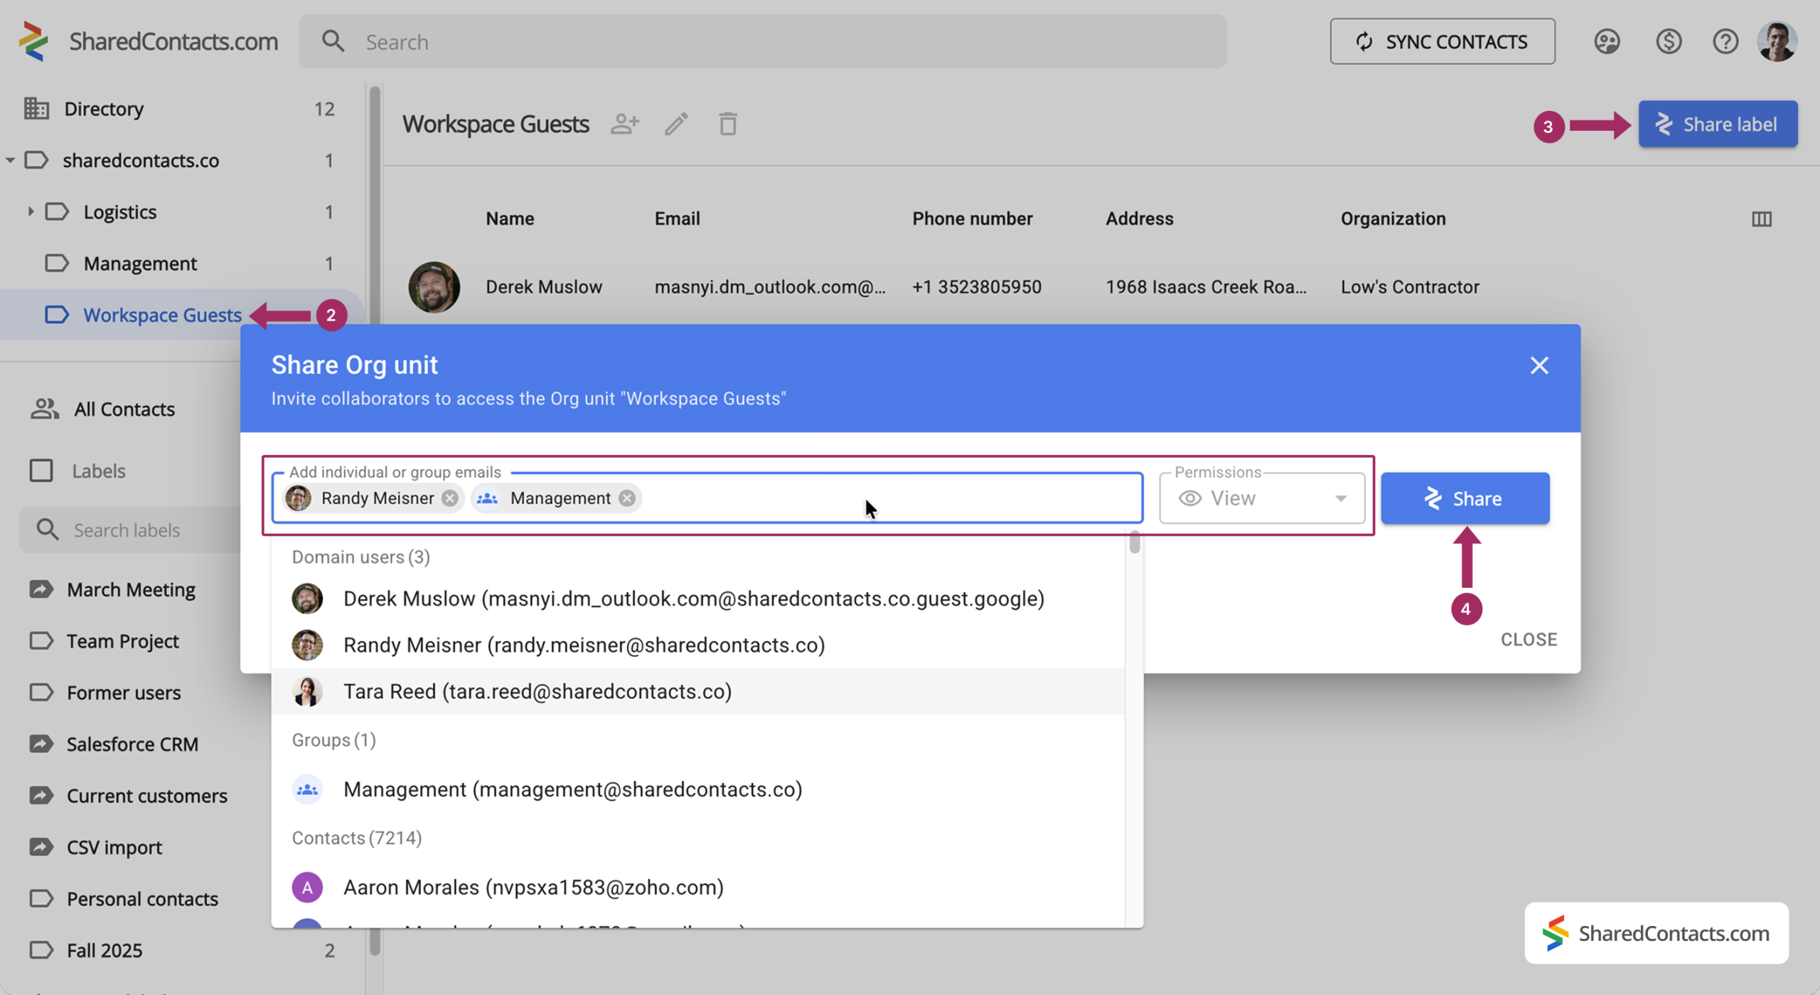This screenshot has height=995, width=1820.
Task: Choose Randy Meisner from Domain users list
Action: coord(698,645)
